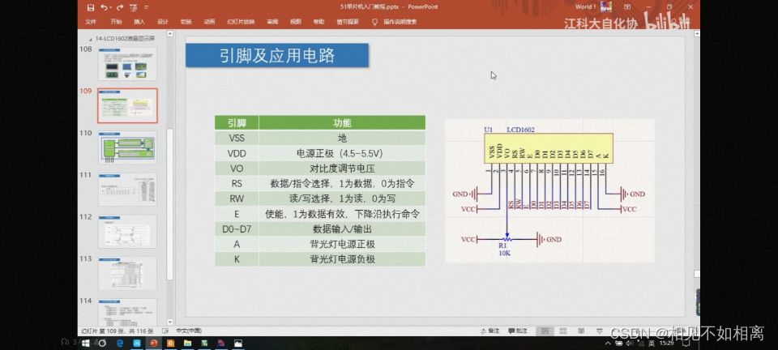
Task: Click the 背光灯电源正极 table cell
Action: click(x=342, y=245)
